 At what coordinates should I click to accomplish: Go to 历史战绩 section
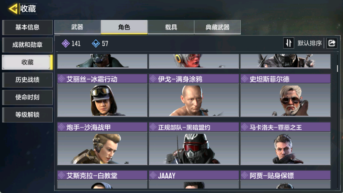coord(27,80)
